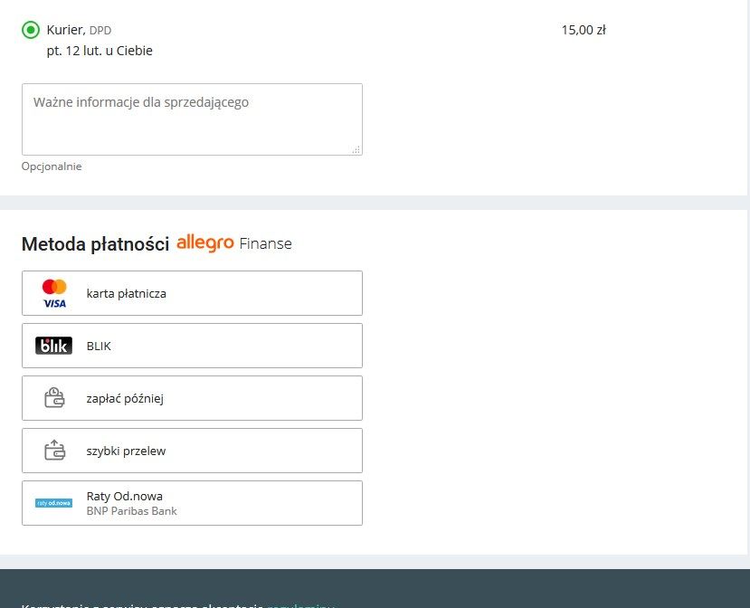Select the 'Raty Od.nowa' installment option
The image size is (750, 608).
click(x=125, y=496)
